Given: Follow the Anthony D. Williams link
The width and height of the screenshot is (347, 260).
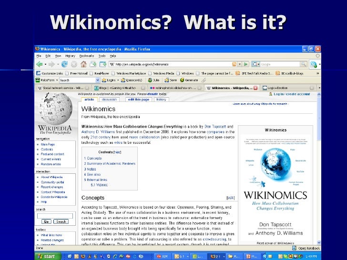Looking at the screenshot, I should click(98, 132).
